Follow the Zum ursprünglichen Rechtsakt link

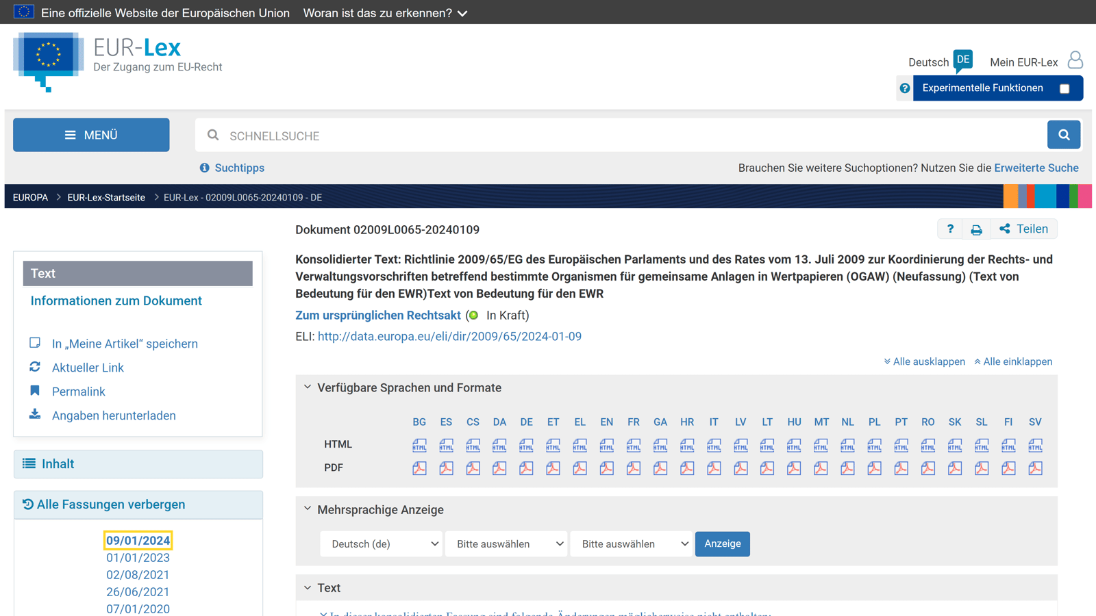tap(377, 316)
